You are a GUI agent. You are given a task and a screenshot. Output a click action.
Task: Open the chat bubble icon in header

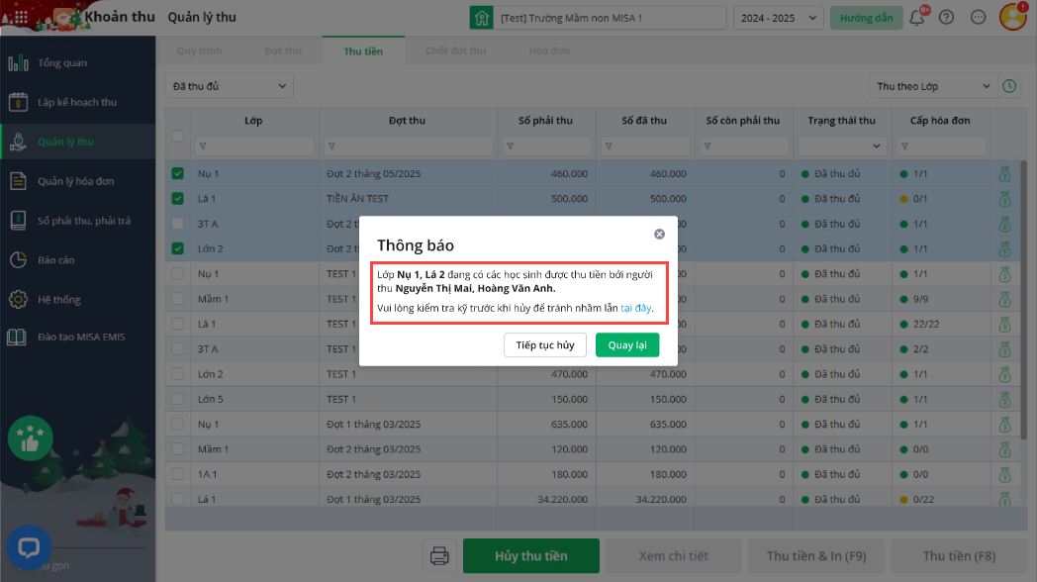pos(979,18)
